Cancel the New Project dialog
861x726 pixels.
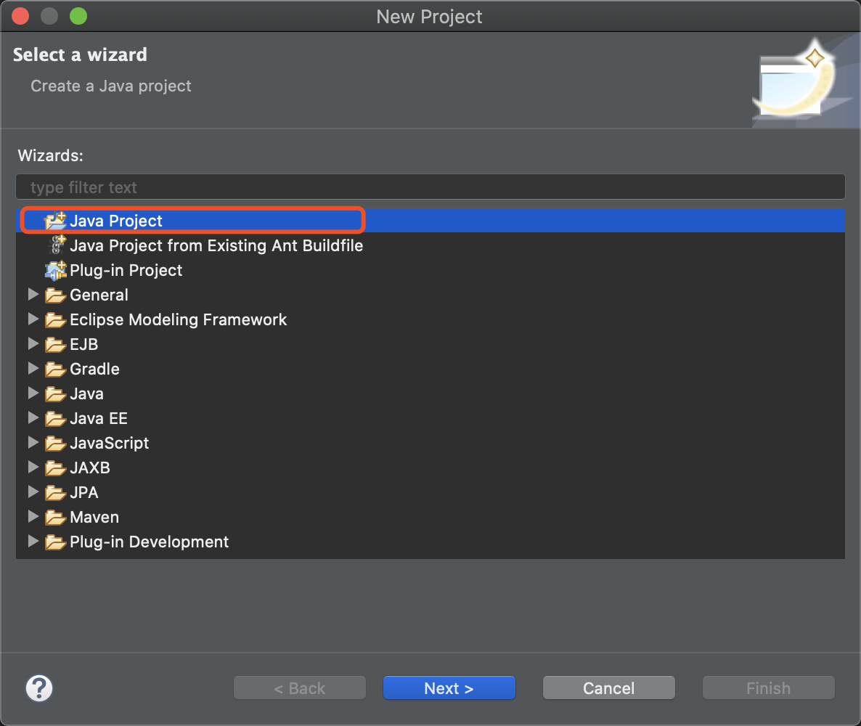609,688
